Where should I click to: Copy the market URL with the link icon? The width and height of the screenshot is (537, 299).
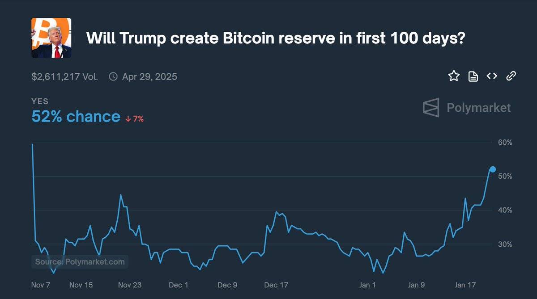tap(510, 76)
